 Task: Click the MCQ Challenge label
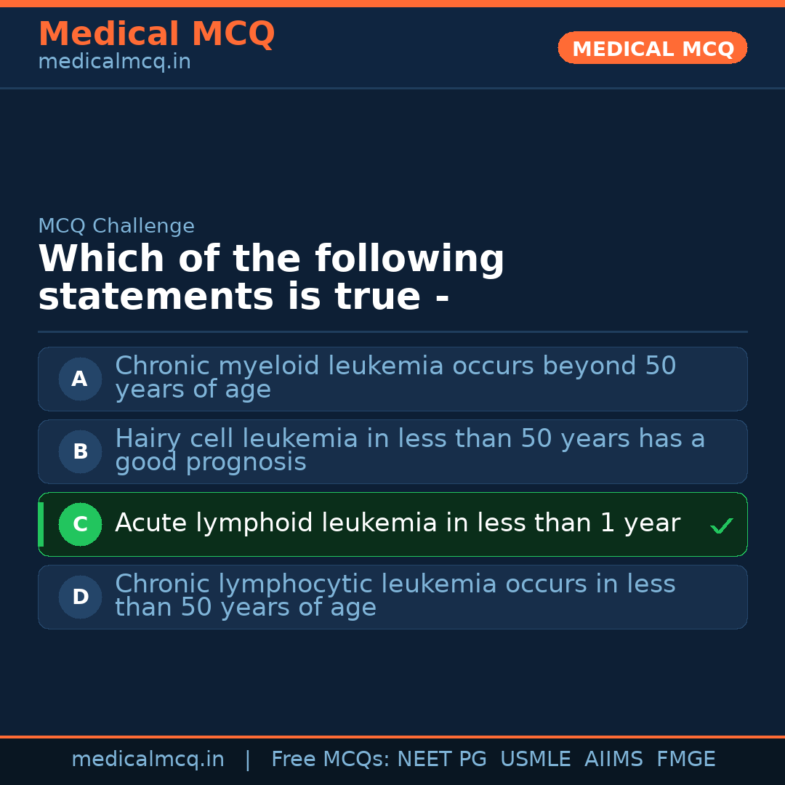point(116,226)
